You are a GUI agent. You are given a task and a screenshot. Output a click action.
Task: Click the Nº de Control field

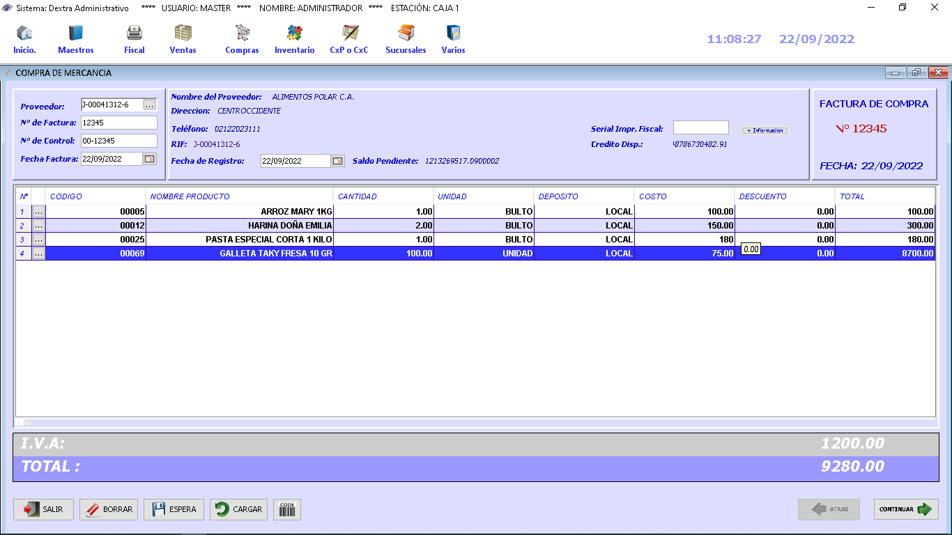point(119,141)
